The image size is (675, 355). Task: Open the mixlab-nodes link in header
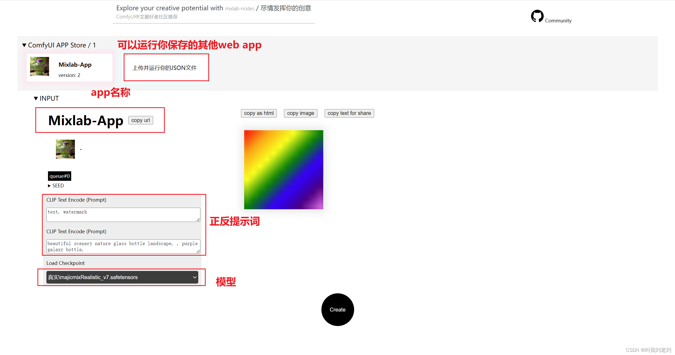click(x=239, y=8)
